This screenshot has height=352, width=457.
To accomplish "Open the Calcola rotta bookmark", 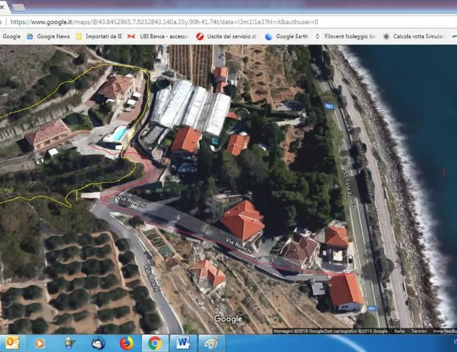I will click(x=414, y=36).
